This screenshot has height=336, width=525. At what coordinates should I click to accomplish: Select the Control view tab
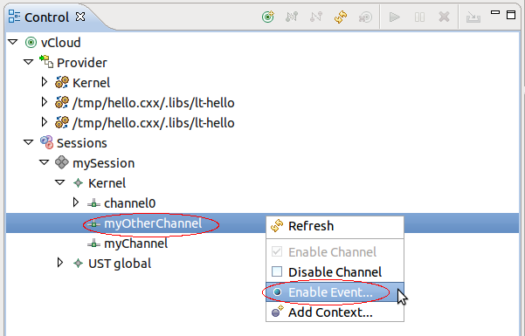[x=47, y=17]
